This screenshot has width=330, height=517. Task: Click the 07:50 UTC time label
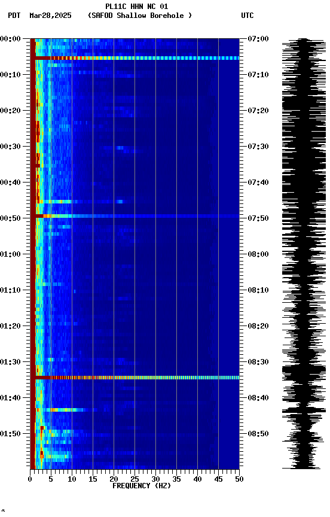click(x=258, y=218)
